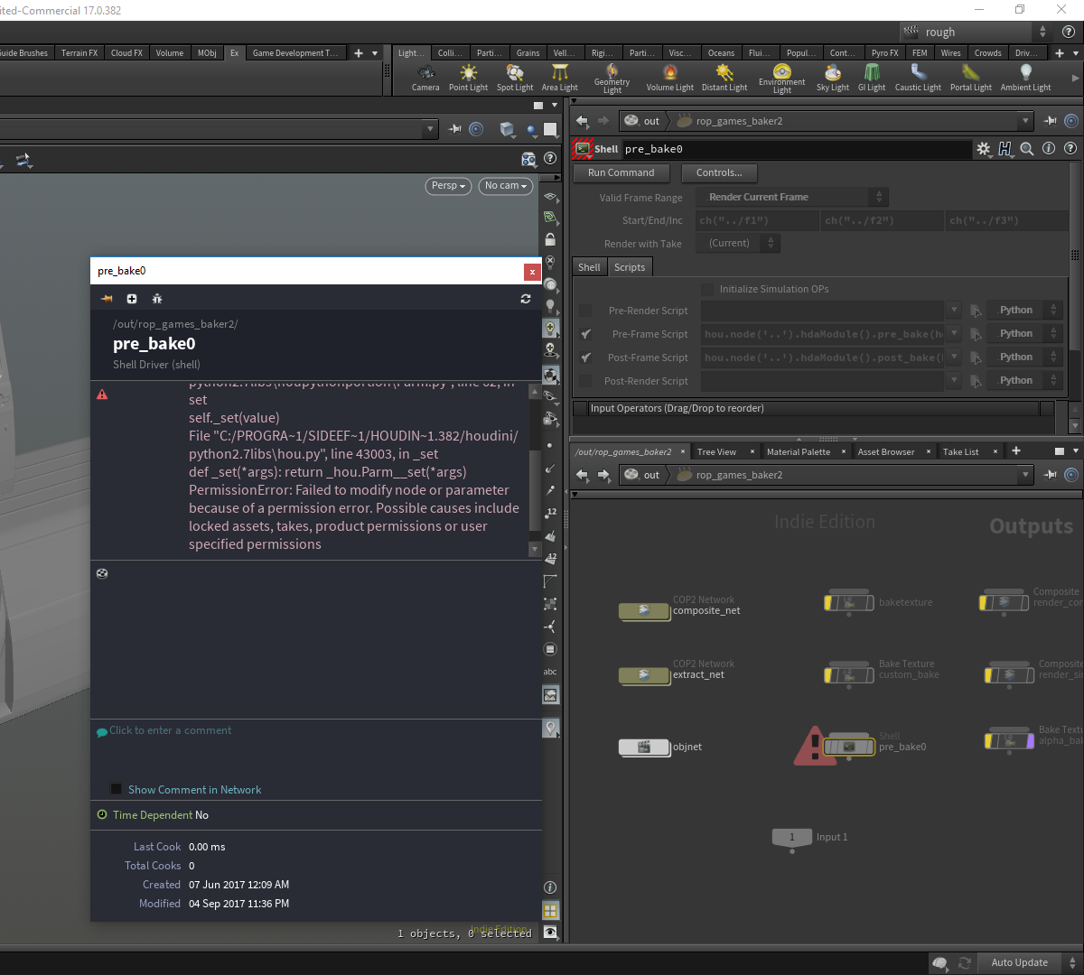The width and height of the screenshot is (1084, 975).
Task: Add a new network pane tab with plus
Action: click(1016, 450)
